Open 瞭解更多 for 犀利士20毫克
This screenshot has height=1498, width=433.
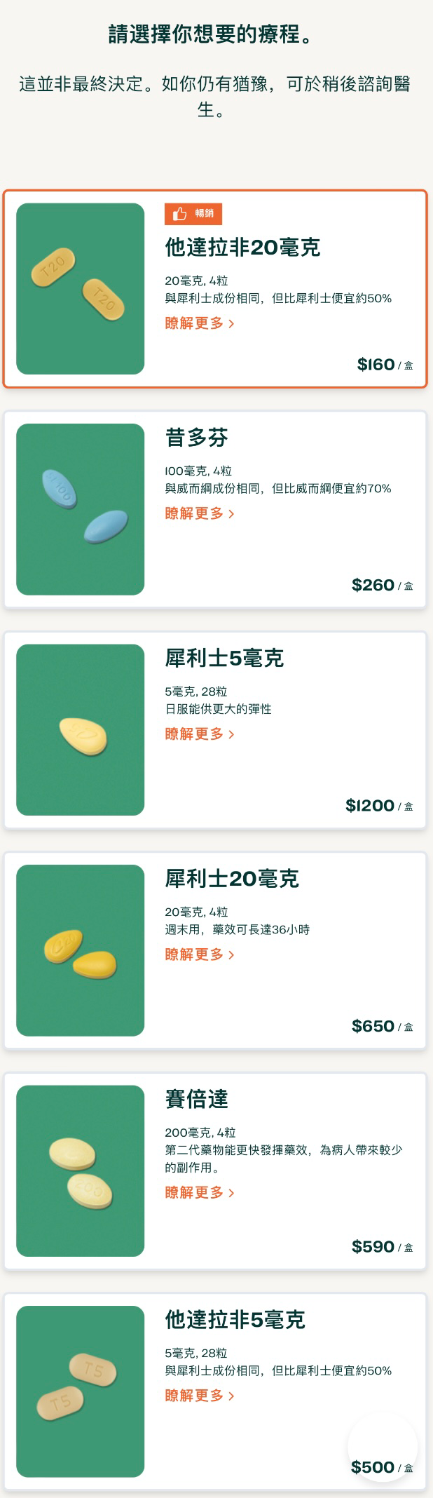tap(200, 954)
